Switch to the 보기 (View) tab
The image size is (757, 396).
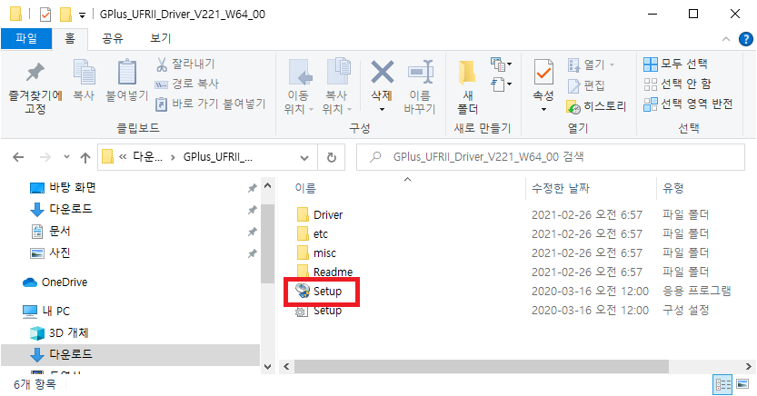click(161, 38)
